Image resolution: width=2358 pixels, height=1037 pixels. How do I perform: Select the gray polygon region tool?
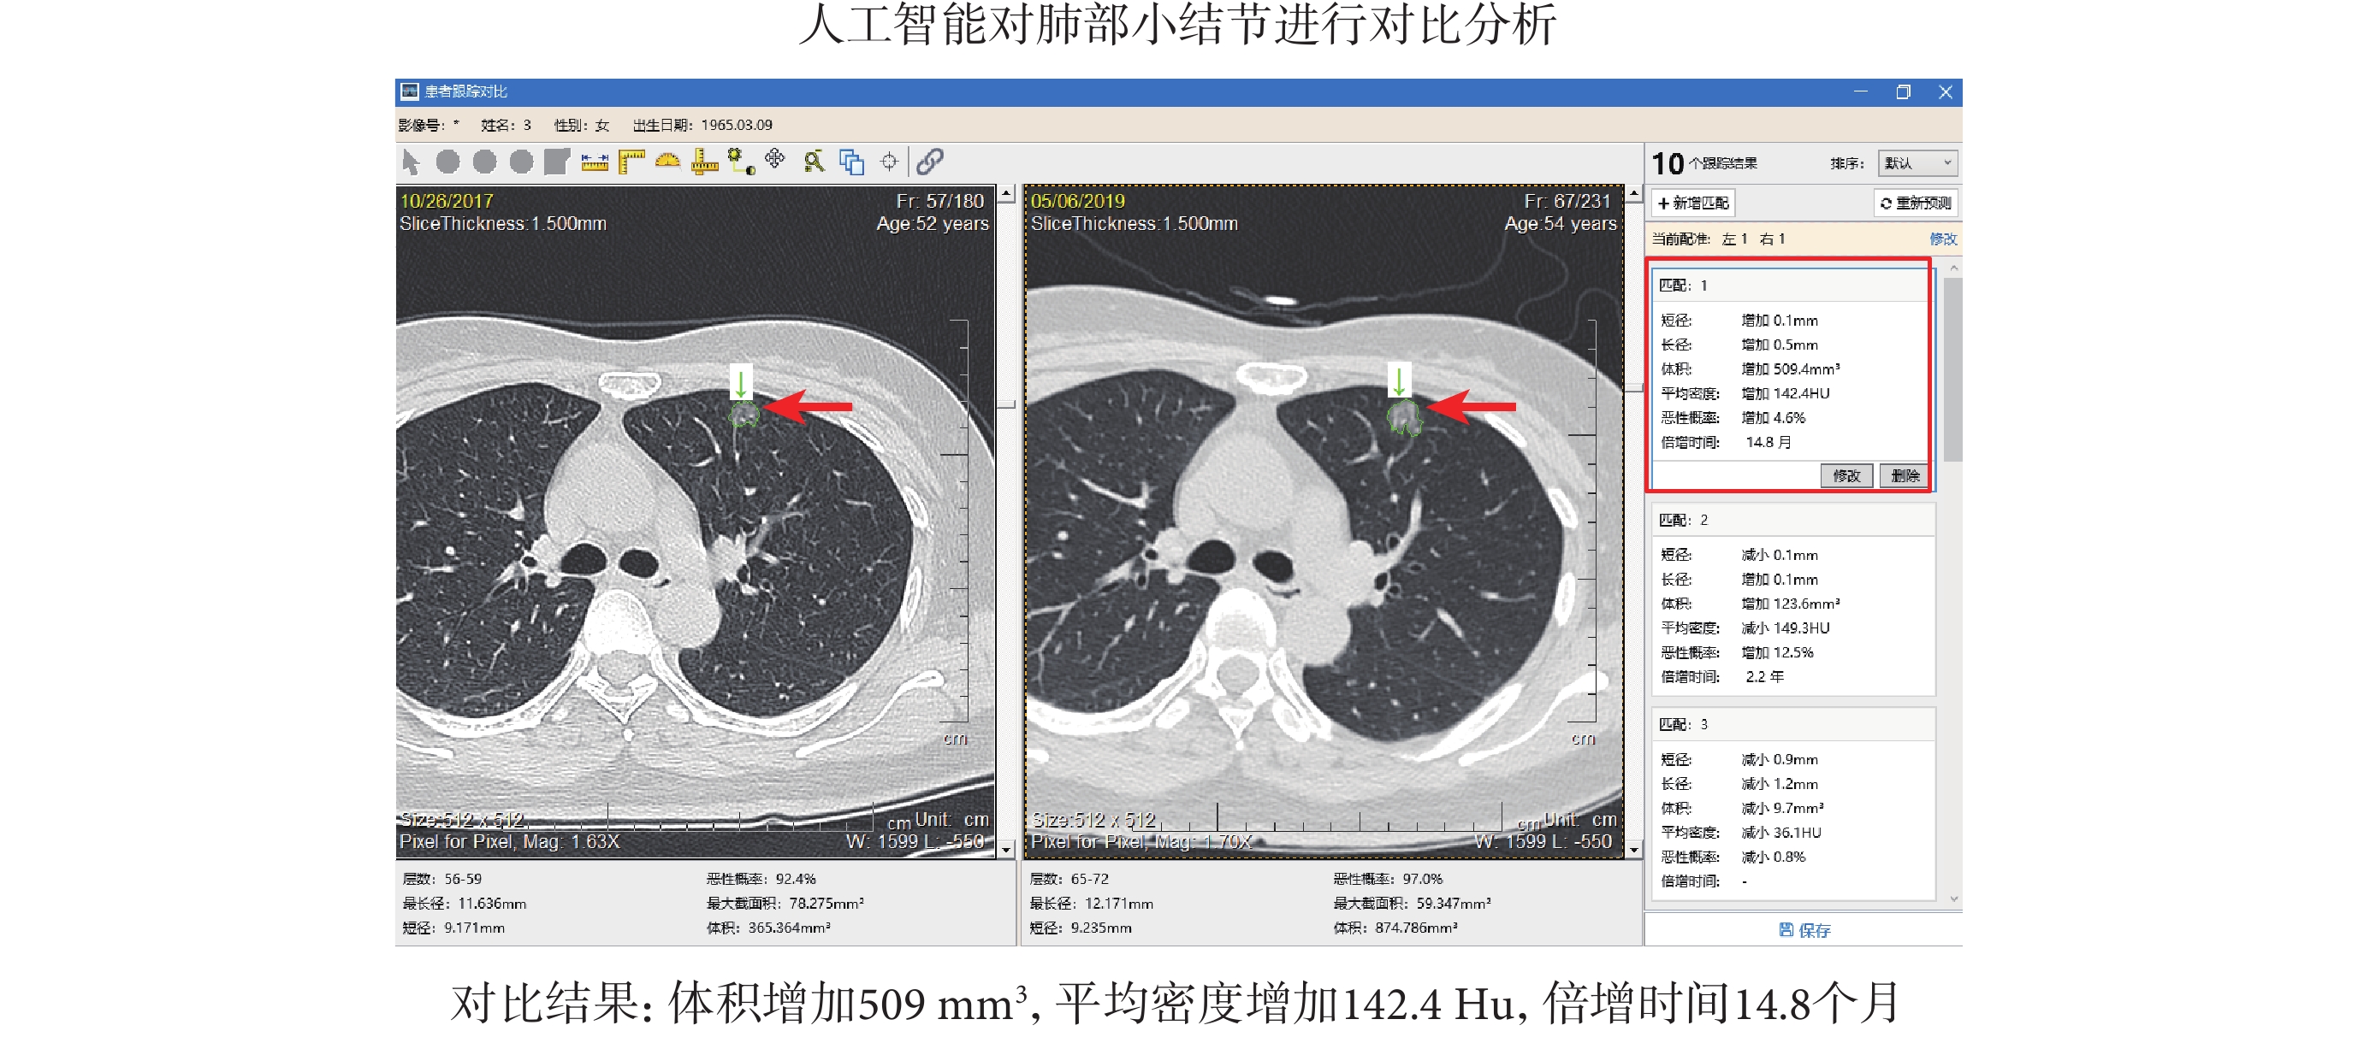556,162
